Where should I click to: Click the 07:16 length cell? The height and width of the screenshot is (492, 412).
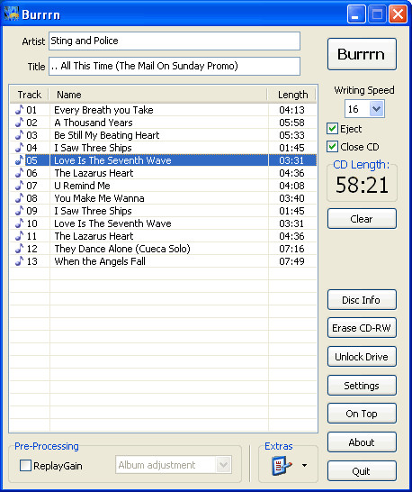291,249
